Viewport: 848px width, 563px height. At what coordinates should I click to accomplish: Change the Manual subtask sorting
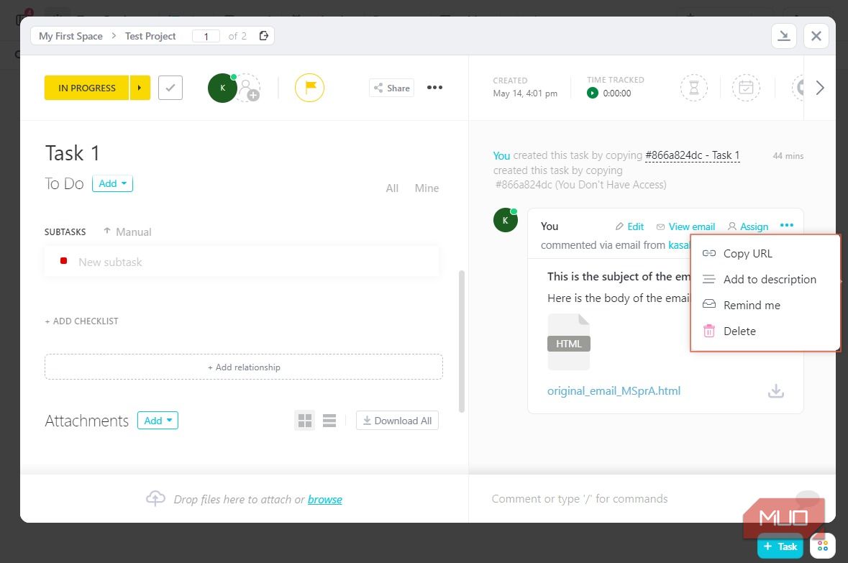pyautogui.click(x=127, y=232)
